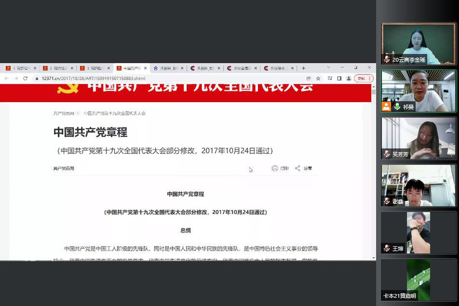This screenshot has height=306, width=459.
Task: Open the browser three-dot menu
Action: [371, 78]
